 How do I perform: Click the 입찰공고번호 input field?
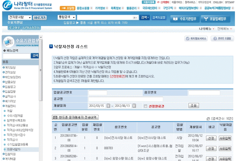pos(98,93)
